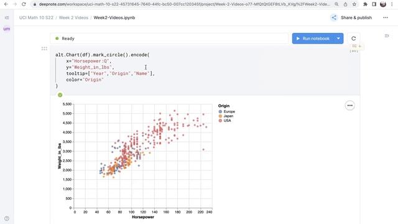Go back in the browser
The image size is (398, 224).
point(6,4)
